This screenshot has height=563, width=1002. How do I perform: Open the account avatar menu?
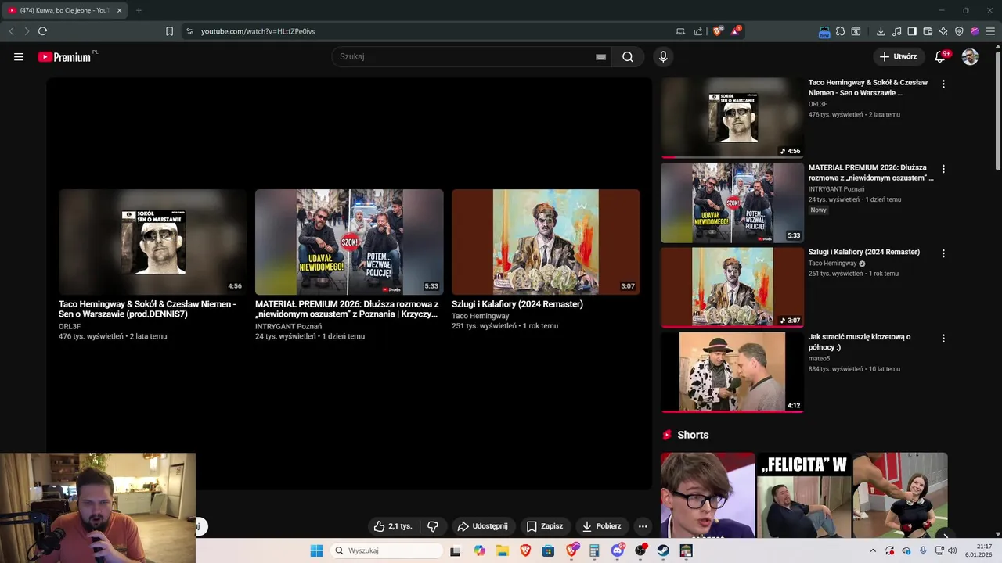970,56
